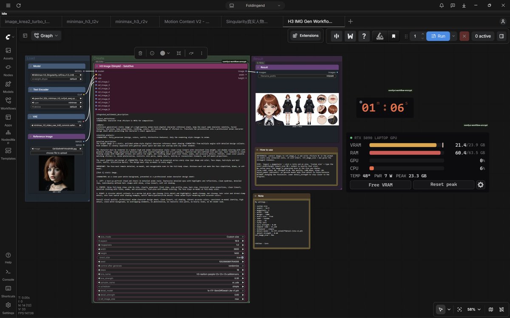Collapse the selected node from selection toolbar

pos(179,53)
